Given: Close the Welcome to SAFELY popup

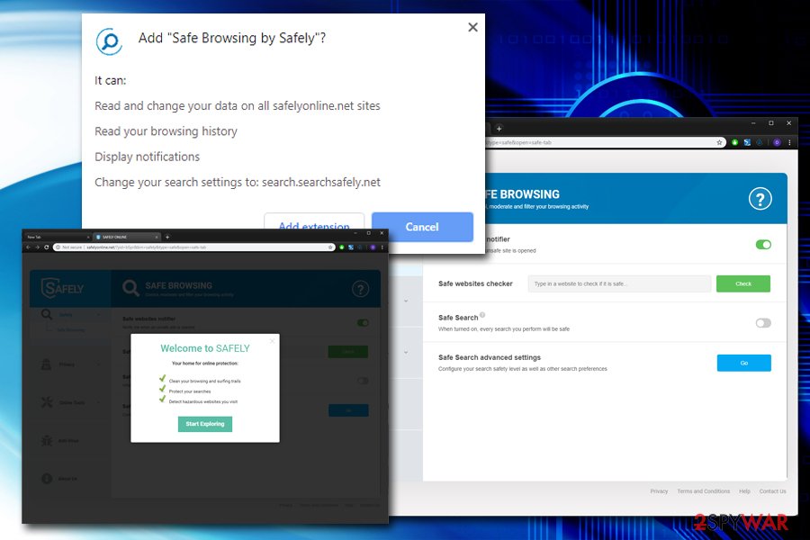Looking at the screenshot, I should [x=272, y=341].
